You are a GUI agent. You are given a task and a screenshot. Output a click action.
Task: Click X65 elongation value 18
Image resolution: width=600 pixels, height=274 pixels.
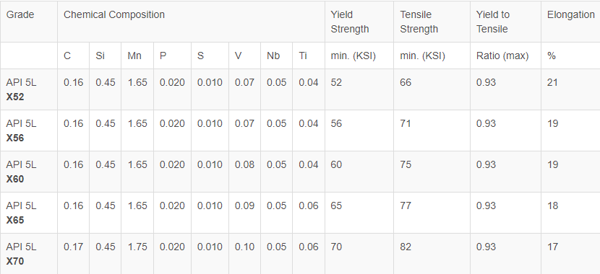(x=552, y=205)
